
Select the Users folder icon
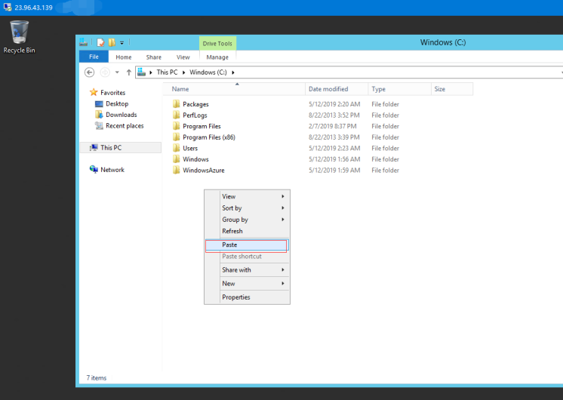pyautogui.click(x=177, y=149)
